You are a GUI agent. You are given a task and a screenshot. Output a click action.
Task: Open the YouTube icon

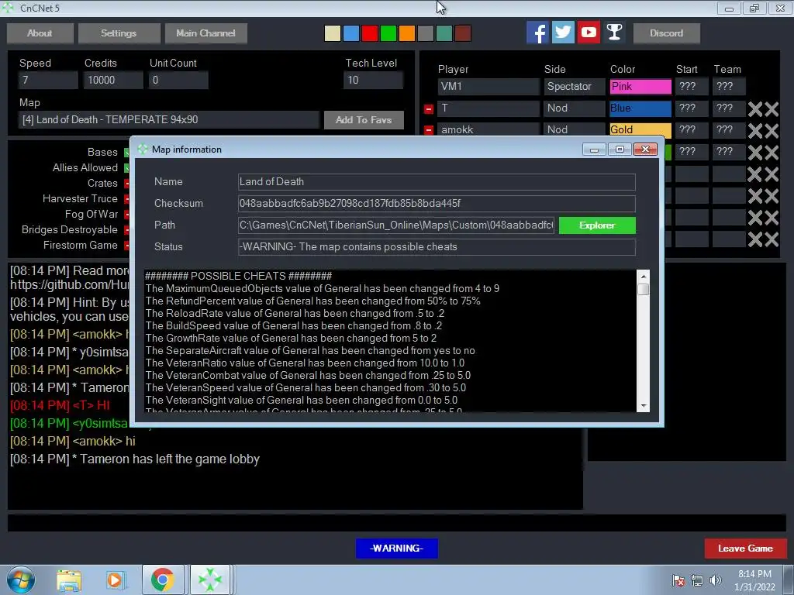coord(589,33)
